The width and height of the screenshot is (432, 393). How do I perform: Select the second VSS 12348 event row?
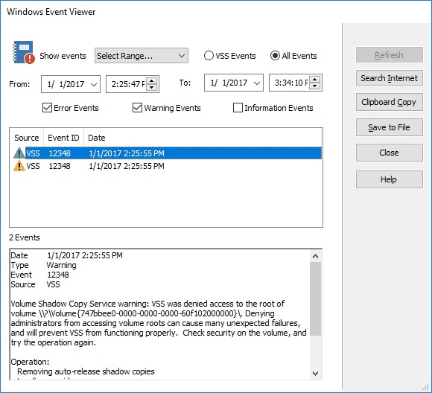pos(167,166)
